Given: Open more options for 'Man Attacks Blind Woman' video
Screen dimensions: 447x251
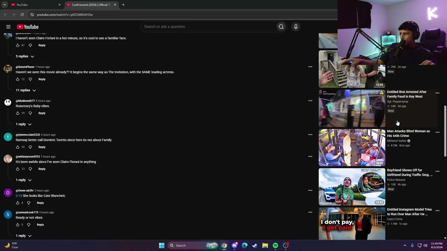Looking at the screenshot, I should 437,132.
